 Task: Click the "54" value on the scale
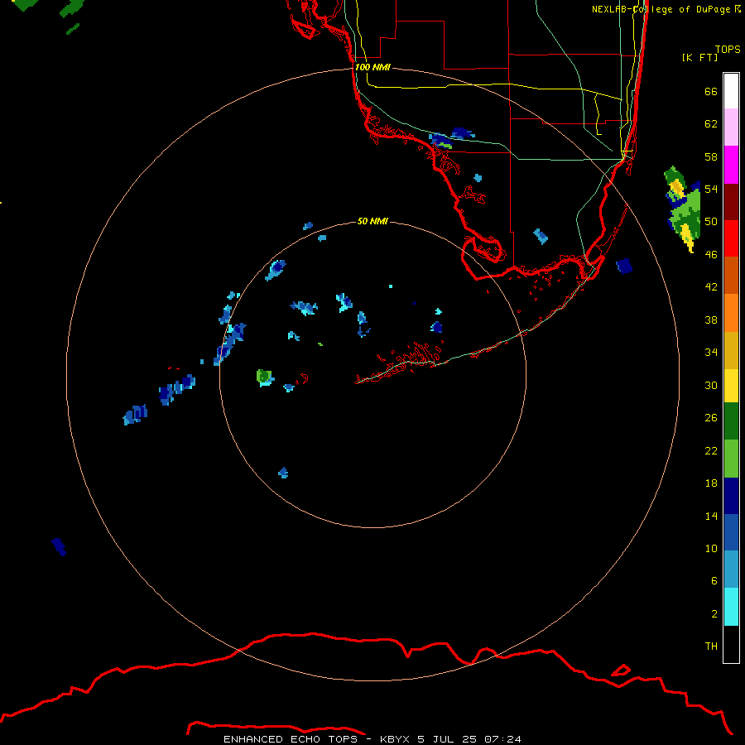[711, 189]
